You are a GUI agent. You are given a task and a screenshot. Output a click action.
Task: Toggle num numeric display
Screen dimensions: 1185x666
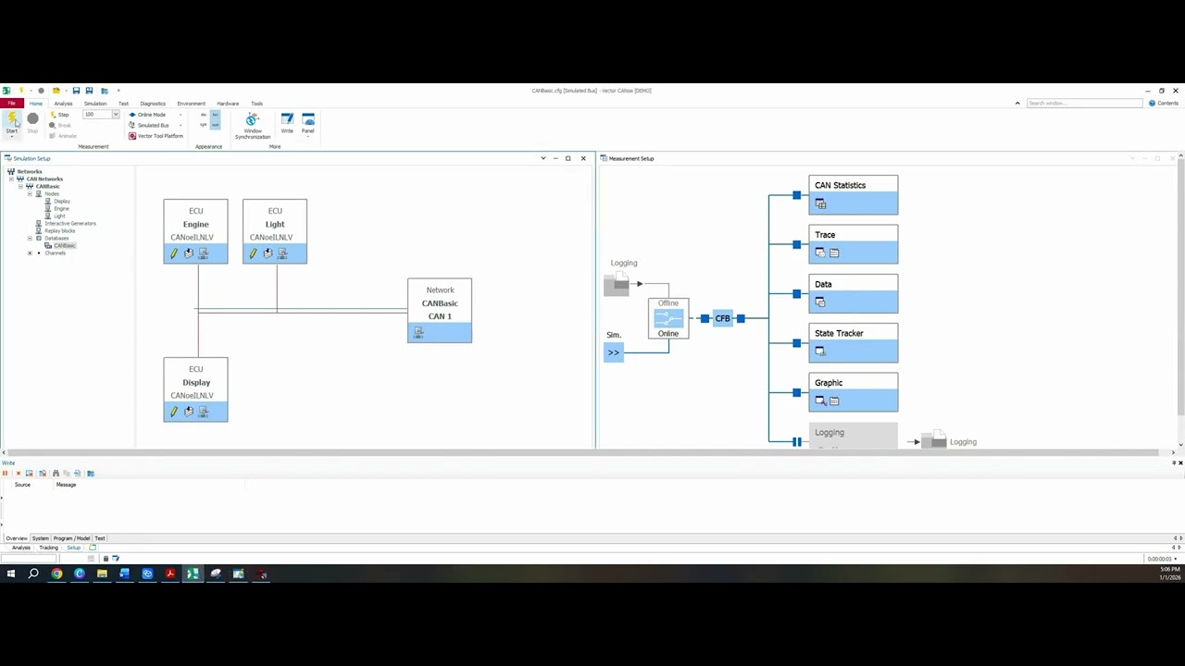coord(216,125)
